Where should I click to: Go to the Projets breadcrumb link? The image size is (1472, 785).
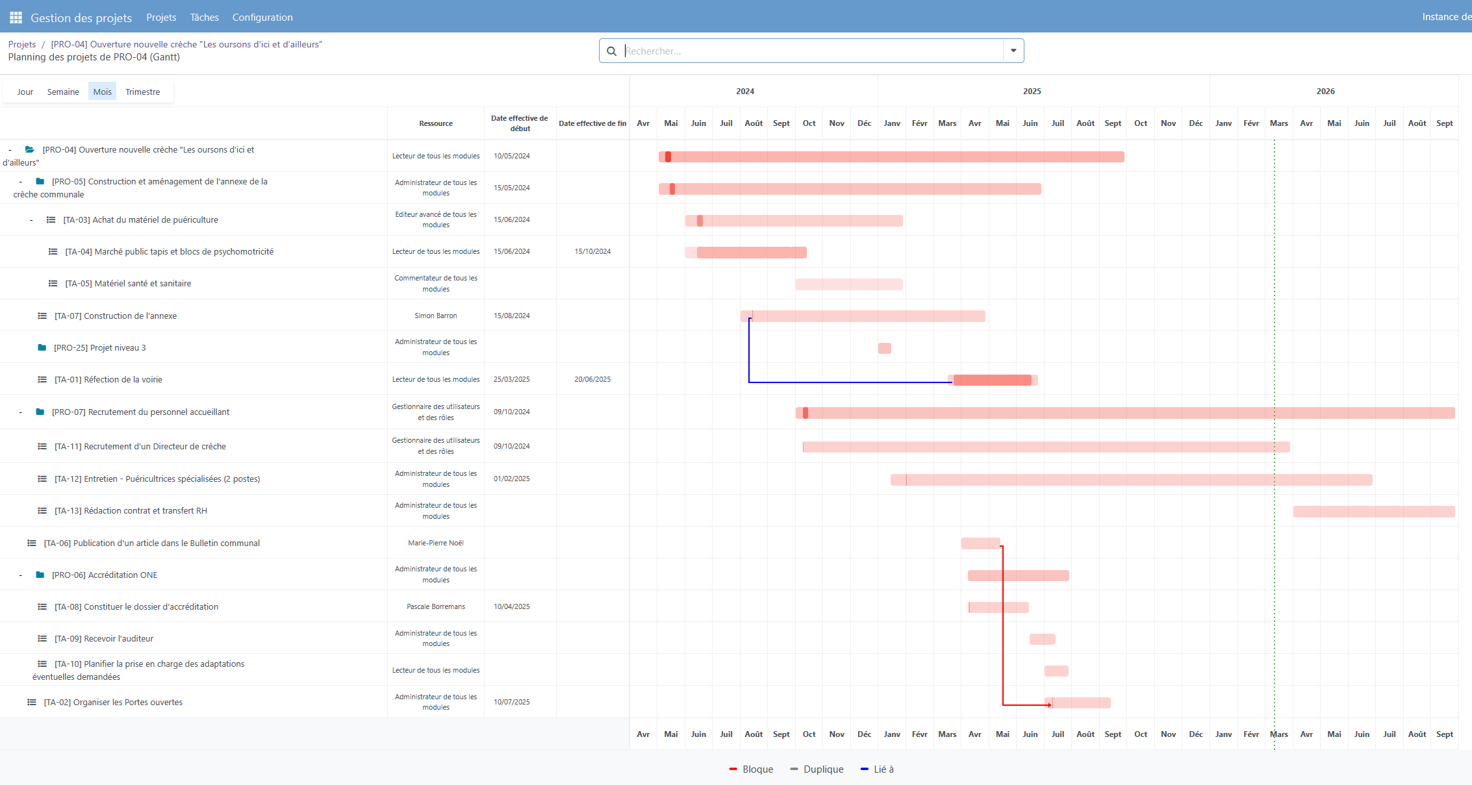(x=22, y=44)
